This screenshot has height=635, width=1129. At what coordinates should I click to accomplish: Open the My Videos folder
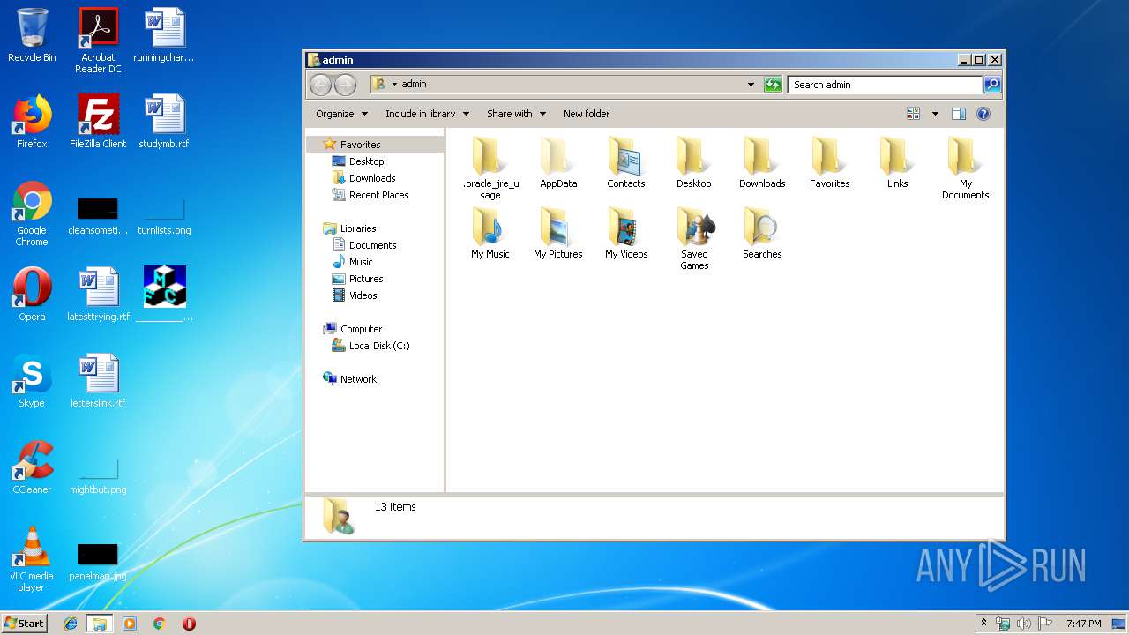(x=626, y=233)
